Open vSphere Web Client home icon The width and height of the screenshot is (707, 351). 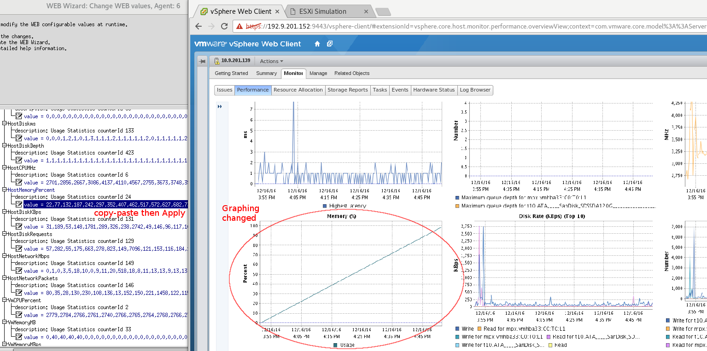(x=317, y=44)
